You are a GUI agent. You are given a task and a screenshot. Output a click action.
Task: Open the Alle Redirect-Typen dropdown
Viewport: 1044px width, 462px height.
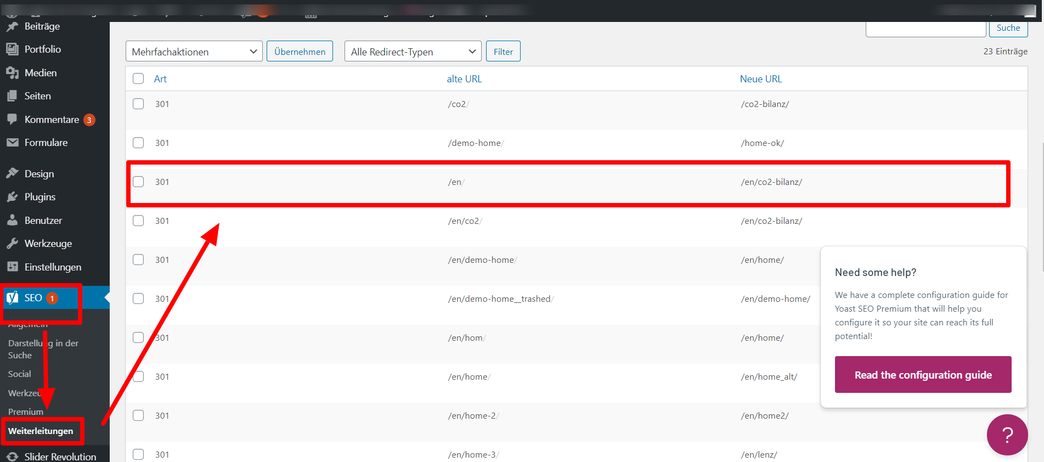(413, 52)
